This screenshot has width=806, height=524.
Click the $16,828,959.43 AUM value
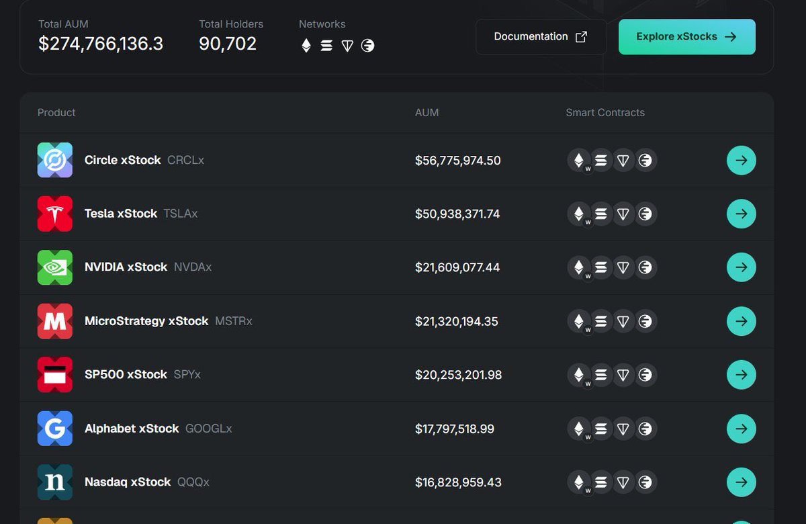[x=458, y=482]
